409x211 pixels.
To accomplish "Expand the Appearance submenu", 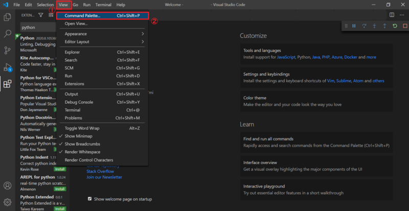I will click(102, 34).
